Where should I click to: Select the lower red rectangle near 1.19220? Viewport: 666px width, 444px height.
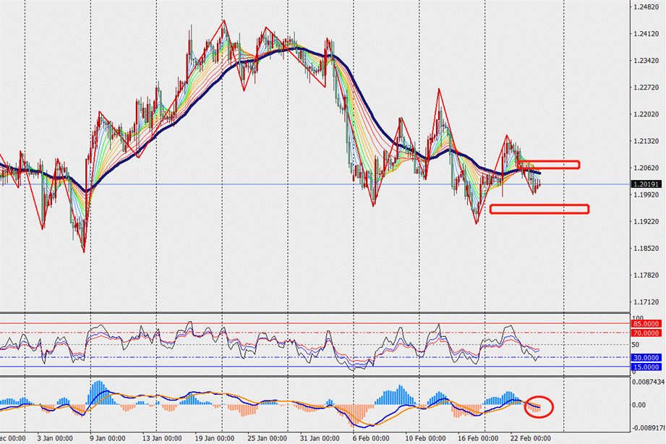point(539,209)
